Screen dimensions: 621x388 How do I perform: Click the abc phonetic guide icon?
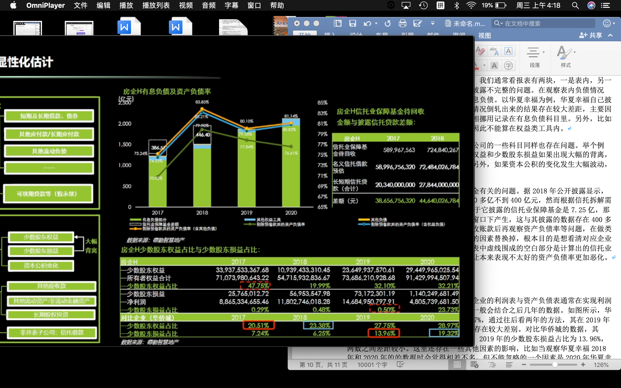(x=494, y=51)
